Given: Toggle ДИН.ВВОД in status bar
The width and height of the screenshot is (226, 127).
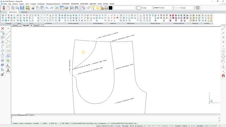Looking at the screenshot, I should [x=200, y=126].
